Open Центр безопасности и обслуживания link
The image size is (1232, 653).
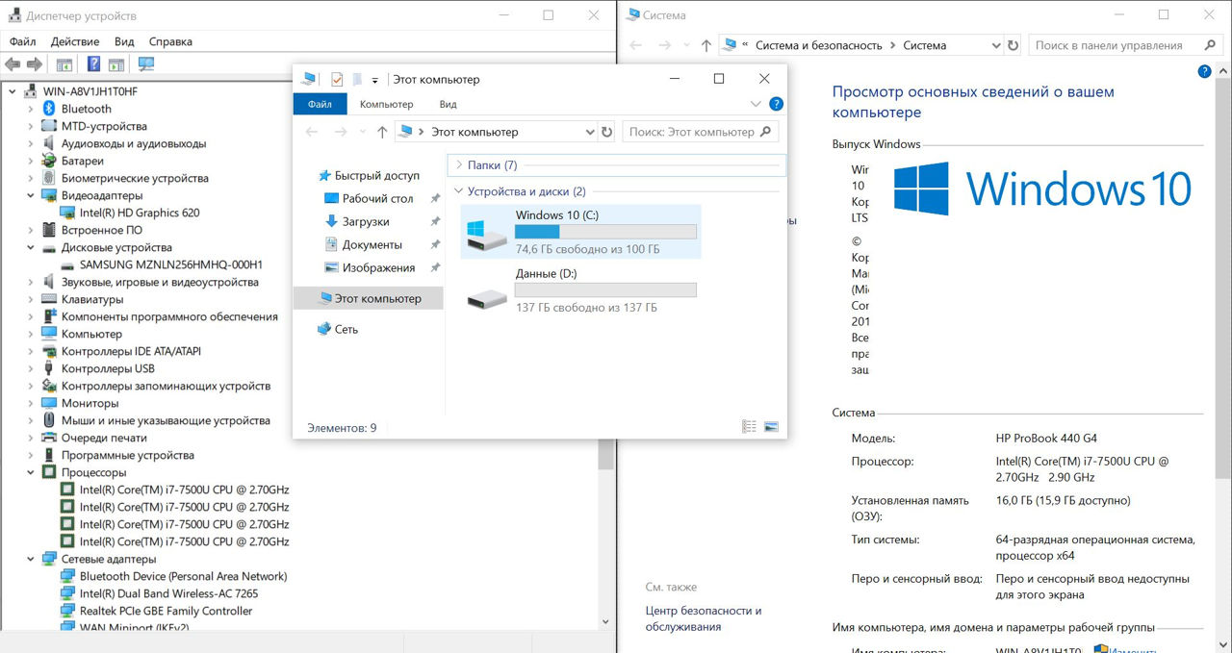pyautogui.click(x=704, y=618)
